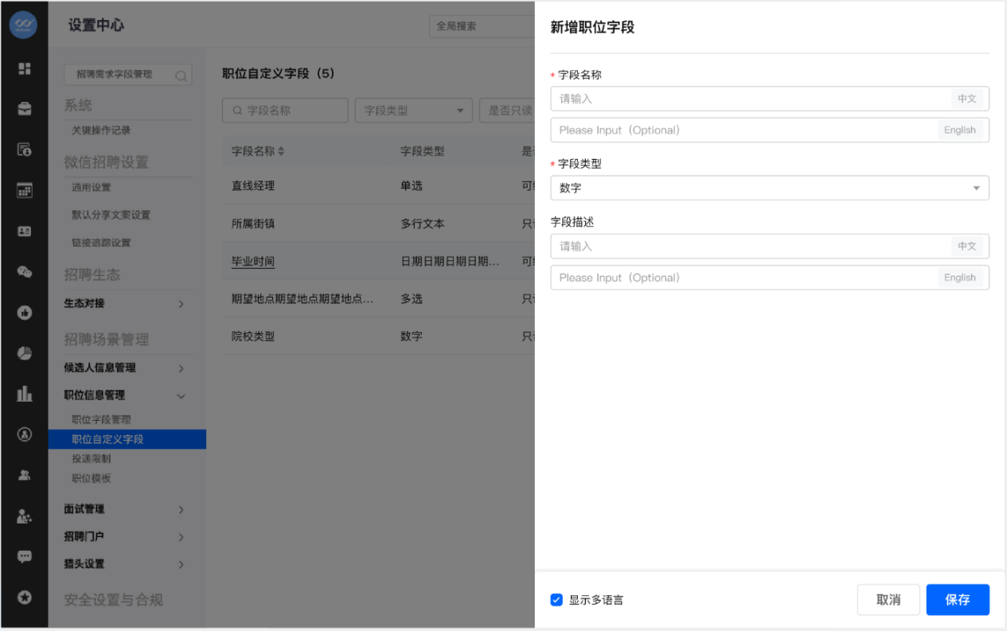Focus the 字段描述 English optional input
The width and height of the screenshot is (1007, 631).
click(770, 278)
